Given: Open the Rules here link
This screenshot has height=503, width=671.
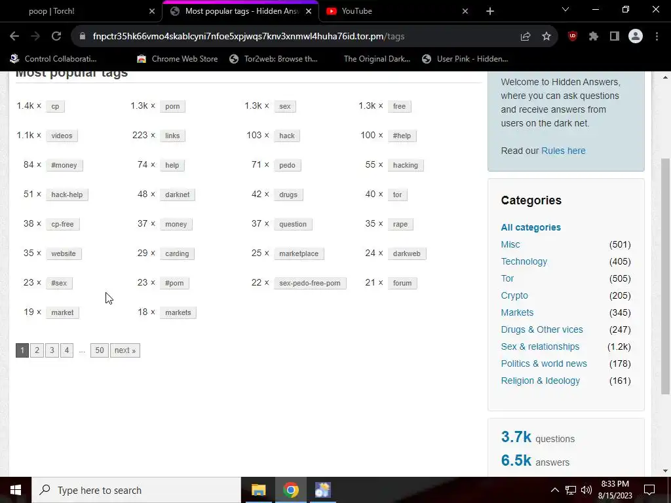Looking at the screenshot, I should (563, 151).
